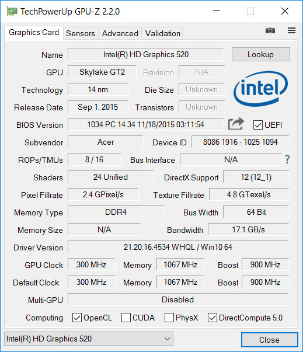Click the Lookup button
The width and height of the screenshot is (303, 352).
click(260, 54)
